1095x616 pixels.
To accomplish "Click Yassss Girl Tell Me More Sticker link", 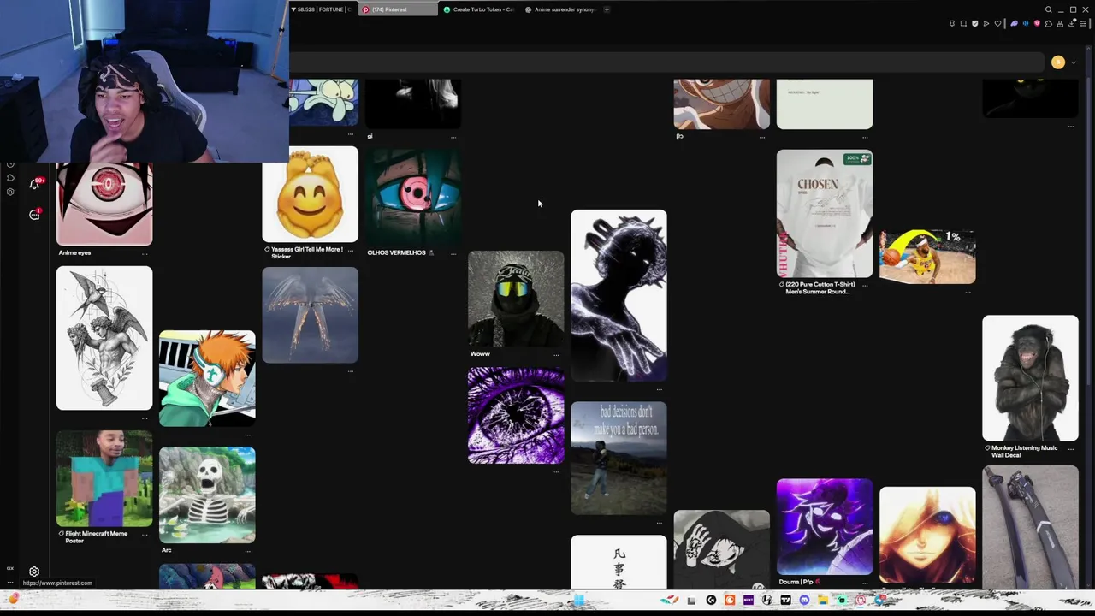I will pos(307,252).
